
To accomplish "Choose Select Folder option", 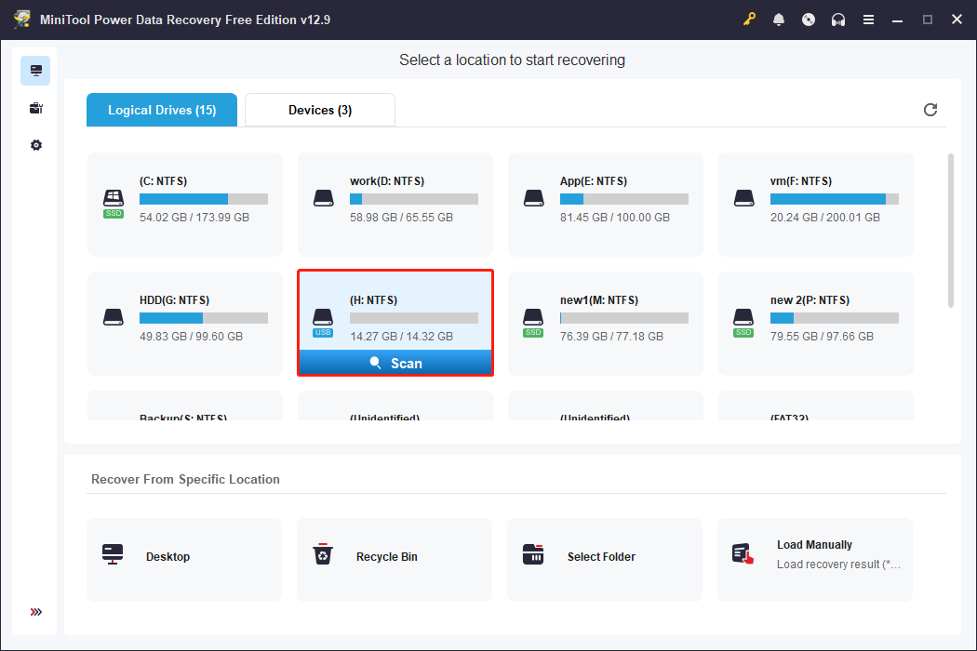I will (605, 560).
